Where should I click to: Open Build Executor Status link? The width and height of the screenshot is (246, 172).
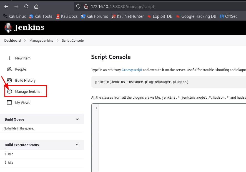[x=22, y=145]
